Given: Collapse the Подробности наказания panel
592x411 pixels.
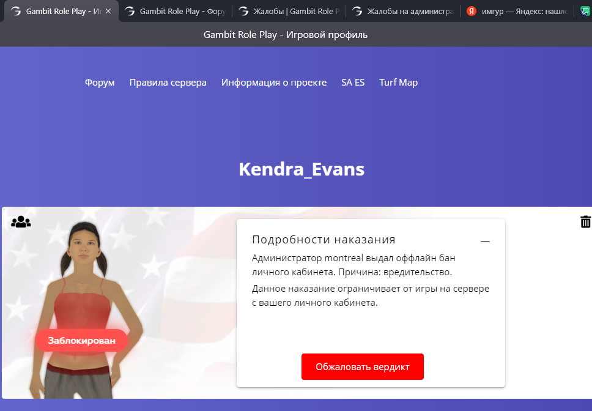Looking at the screenshot, I should tap(485, 241).
